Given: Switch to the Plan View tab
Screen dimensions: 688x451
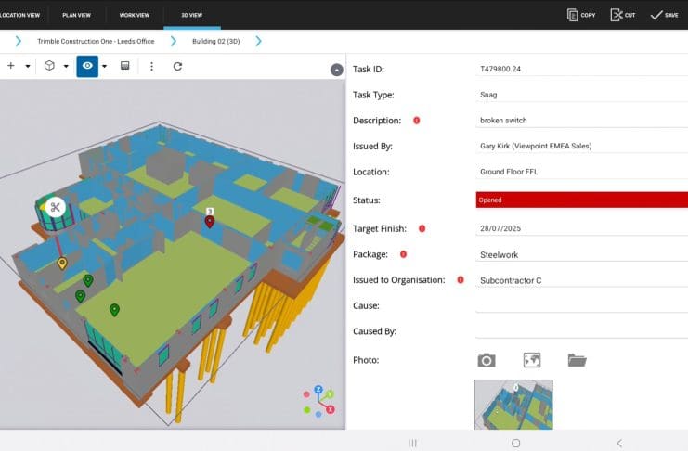Looking at the screenshot, I should (76, 15).
